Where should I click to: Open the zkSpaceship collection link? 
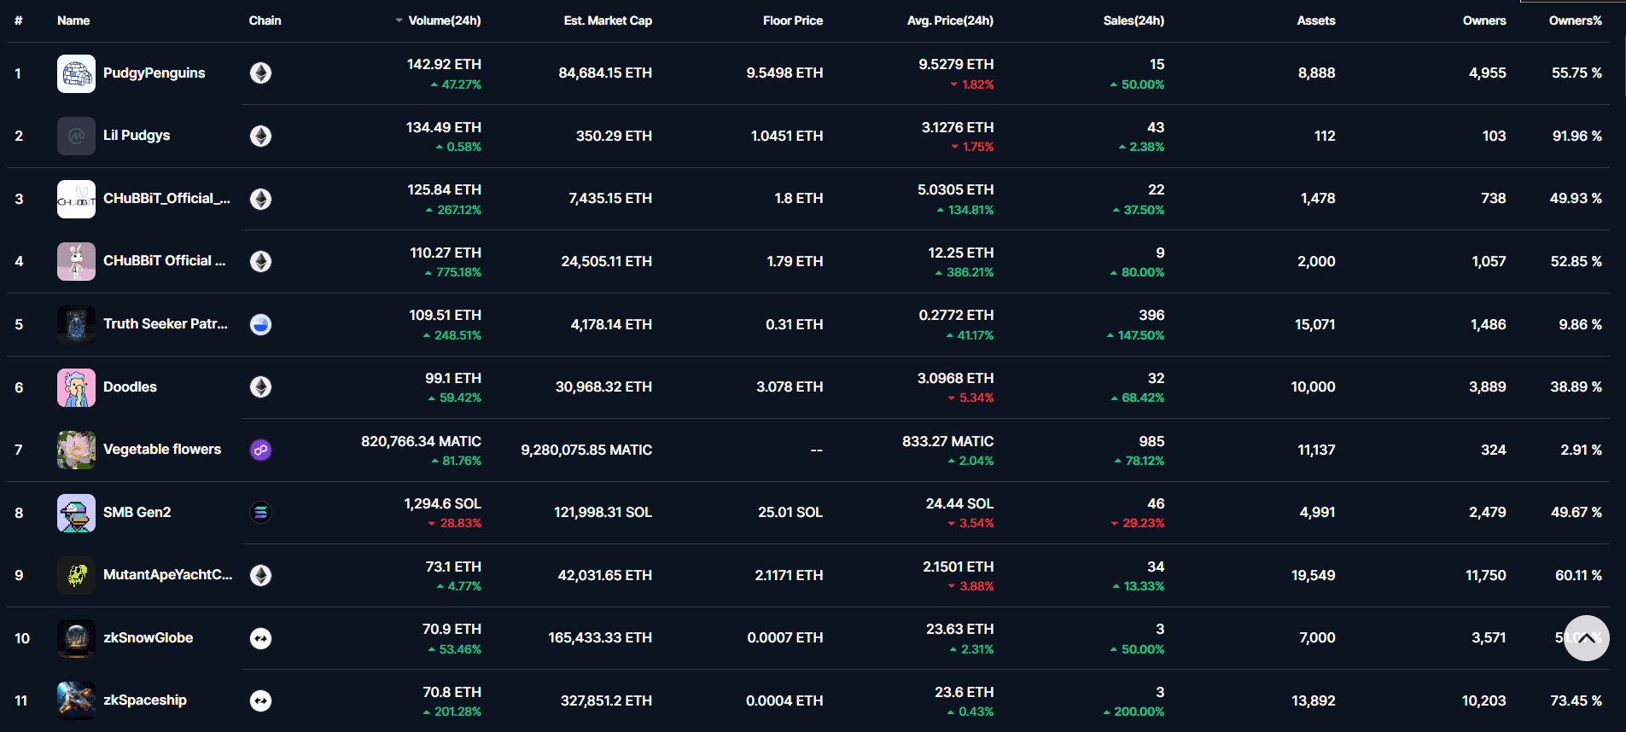tap(145, 700)
